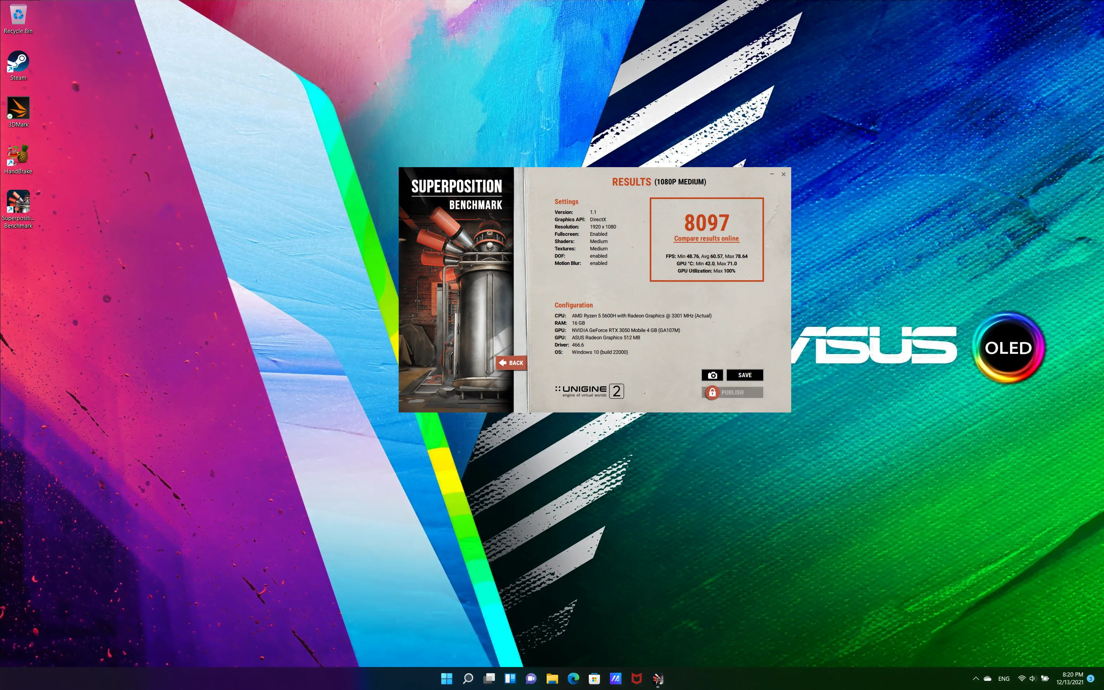Click the FPS Min Avg Max line

pos(706,256)
